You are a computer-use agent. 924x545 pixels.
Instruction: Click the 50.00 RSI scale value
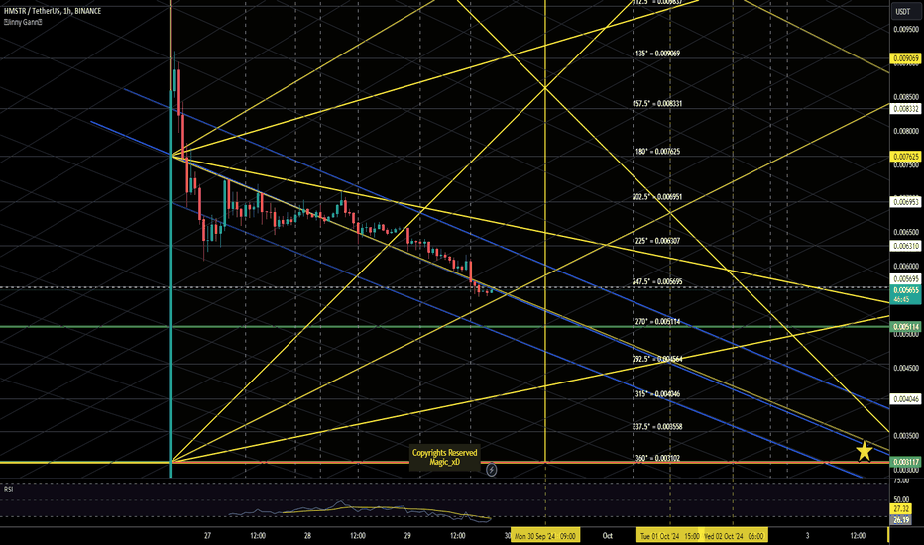[x=901, y=499]
